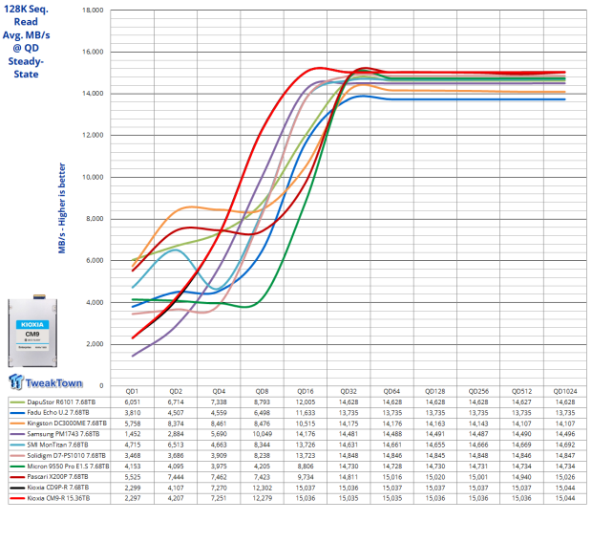Screen dimensions: 592x543
Task: Click the 18,000 y-axis tick label
Action: (93, 11)
